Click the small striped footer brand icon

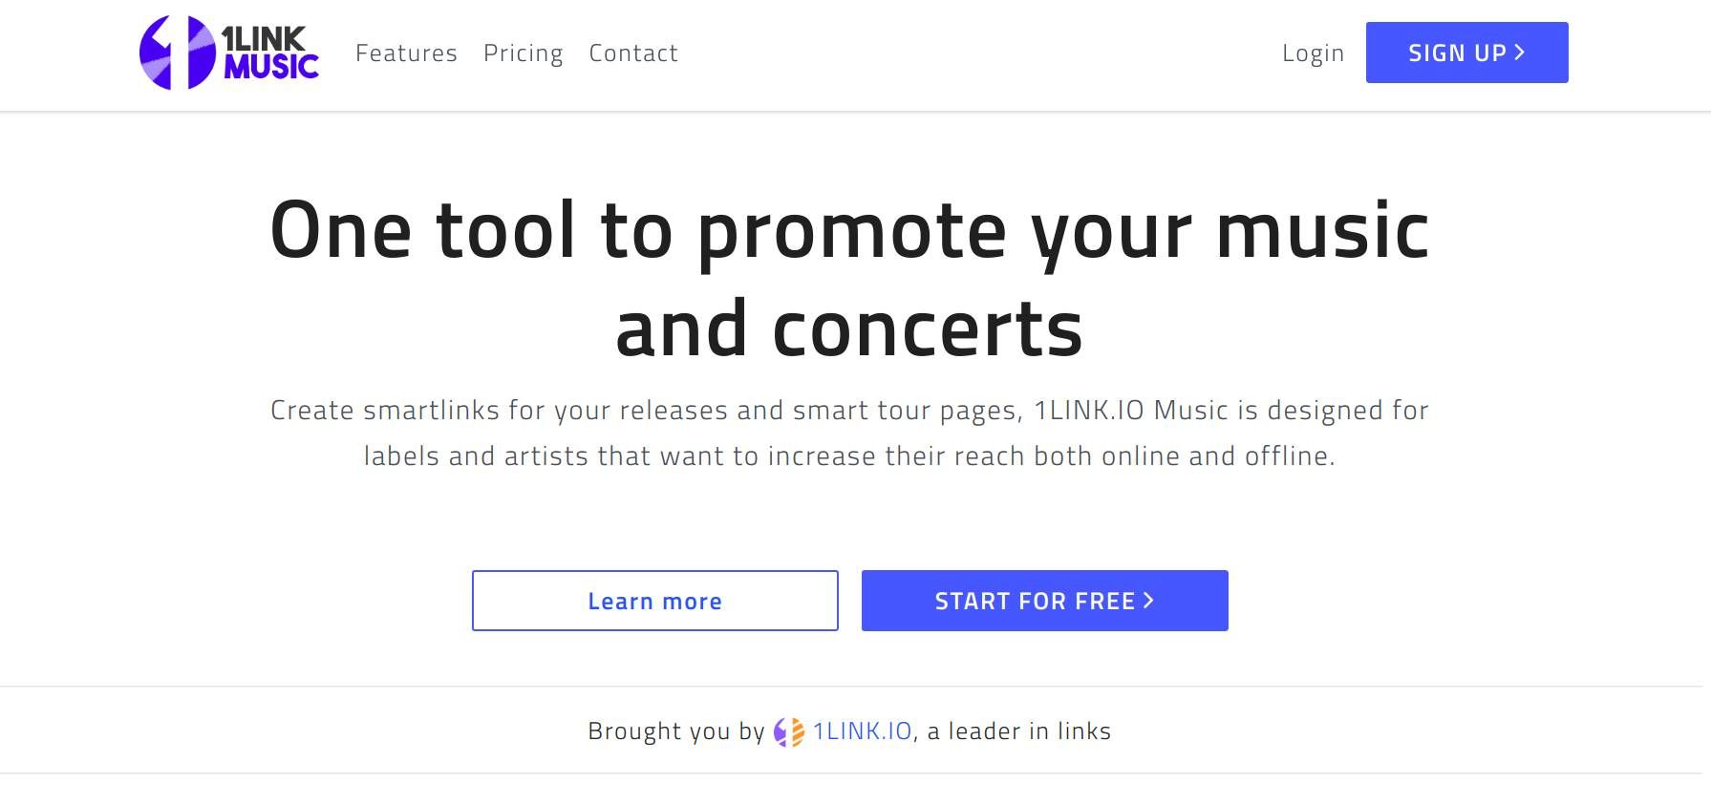point(789,731)
